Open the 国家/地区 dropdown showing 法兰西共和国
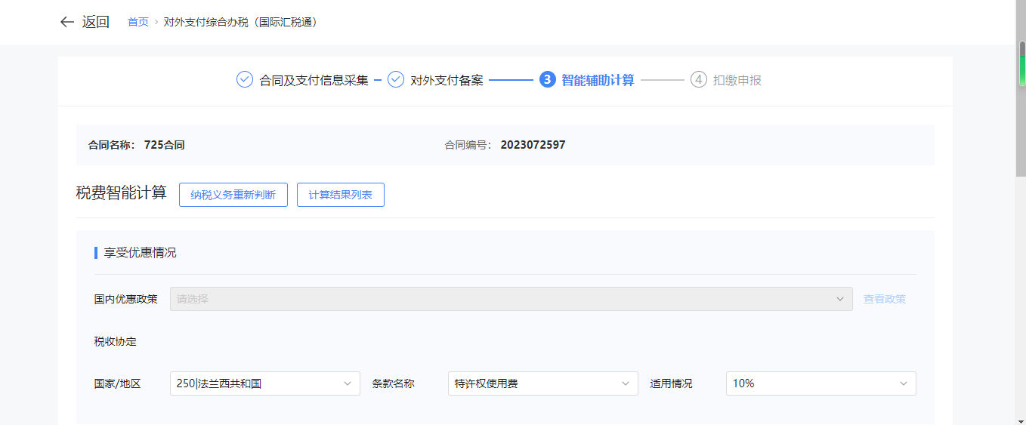The width and height of the screenshot is (1026, 425). point(264,383)
